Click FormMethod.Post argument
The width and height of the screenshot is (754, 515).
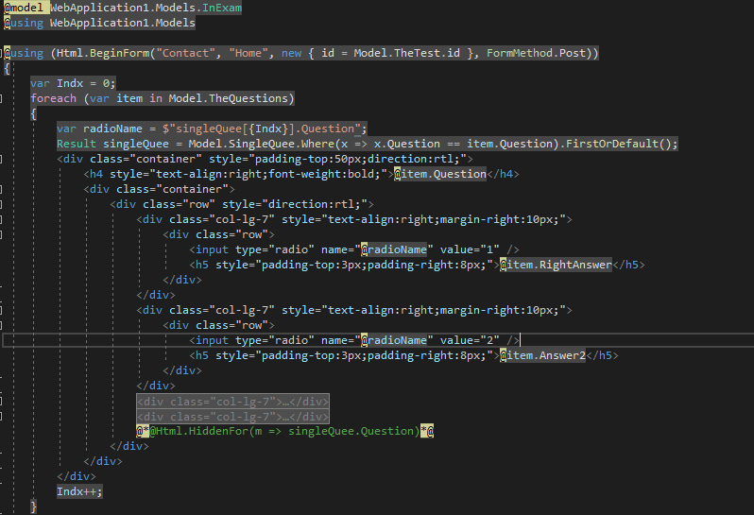click(536, 53)
